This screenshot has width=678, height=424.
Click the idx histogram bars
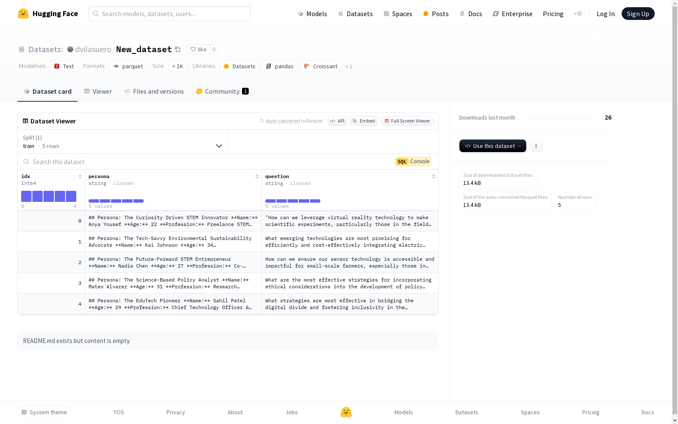point(49,196)
